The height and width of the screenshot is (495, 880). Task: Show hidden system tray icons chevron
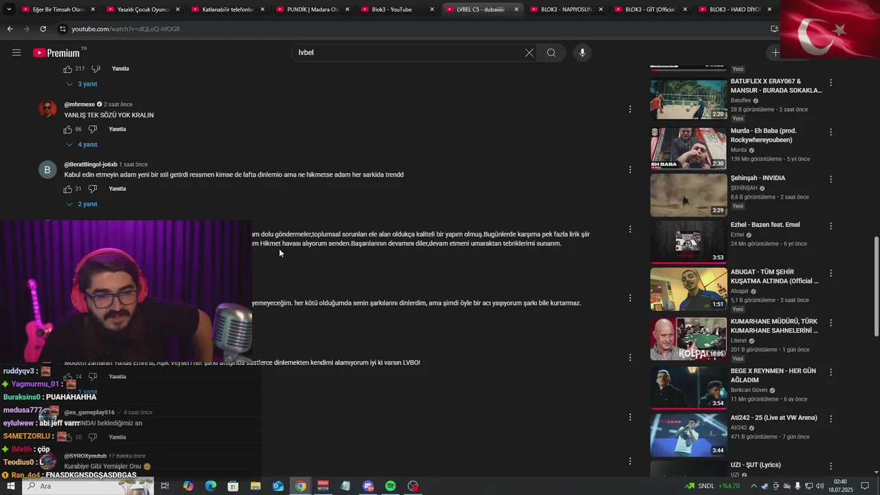pos(755,486)
